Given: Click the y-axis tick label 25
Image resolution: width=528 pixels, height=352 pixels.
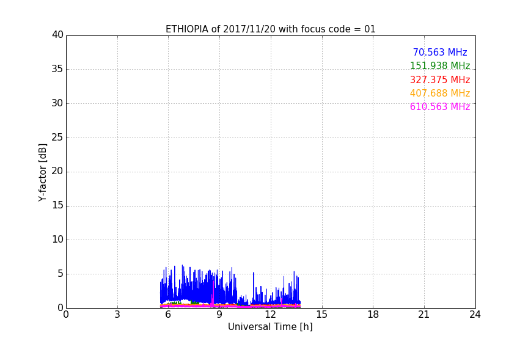Looking at the screenshot, I should click(x=57, y=137).
